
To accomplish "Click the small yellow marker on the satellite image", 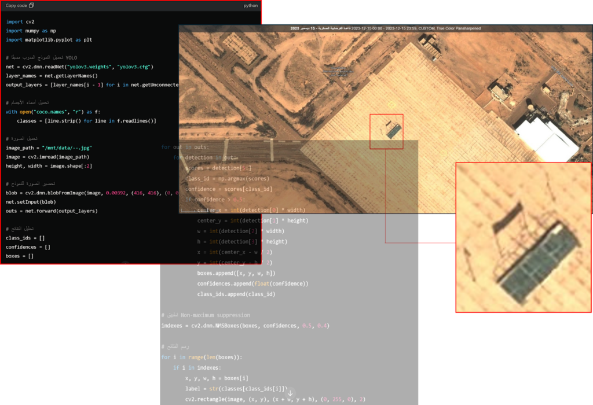I will click(x=390, y=105).
